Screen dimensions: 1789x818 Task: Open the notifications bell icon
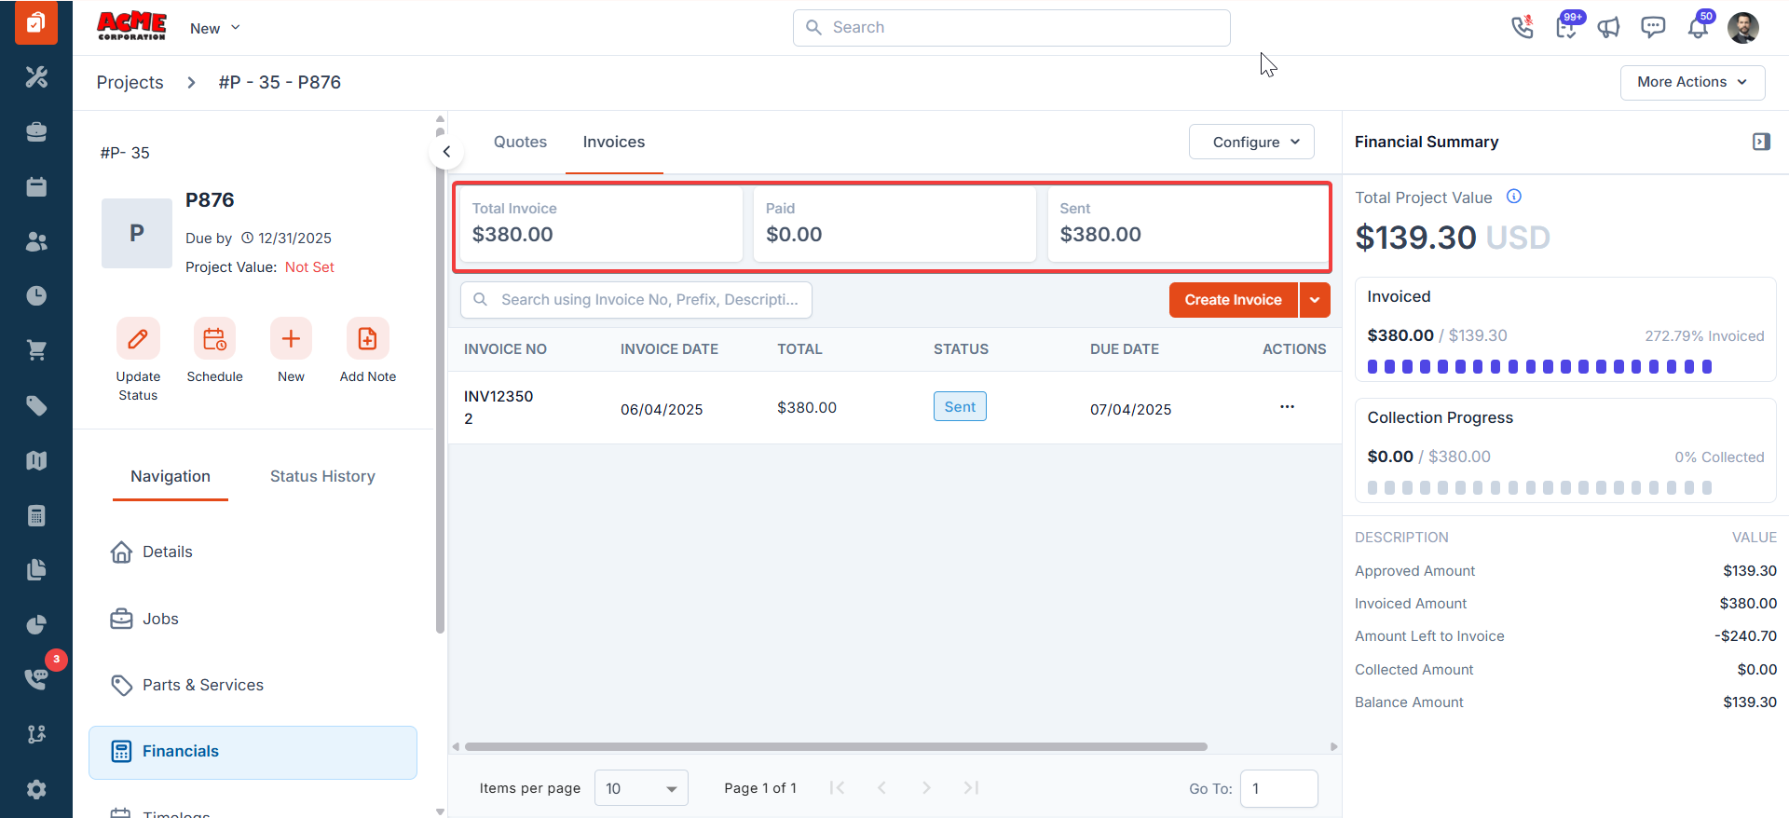pyautogui.click(x=1698, y=27)
